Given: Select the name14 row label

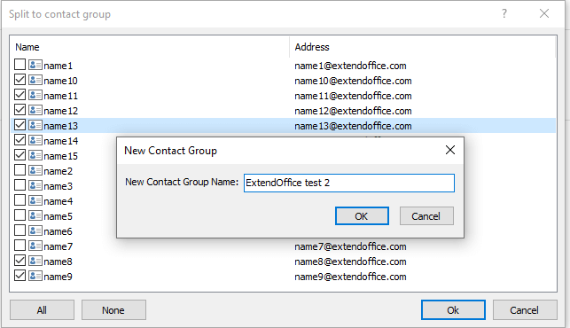Looking at the screenshot, I should [x=60, y=141].
